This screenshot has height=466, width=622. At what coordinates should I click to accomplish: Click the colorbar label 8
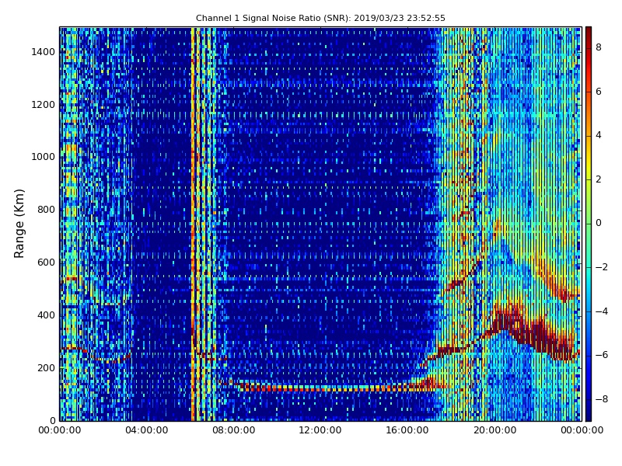[599, 47]
